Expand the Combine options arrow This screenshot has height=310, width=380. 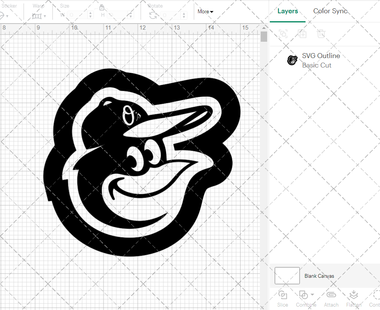point(312,294)
